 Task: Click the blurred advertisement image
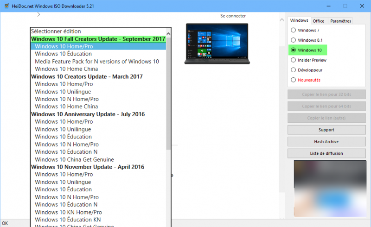coord(330,189)
